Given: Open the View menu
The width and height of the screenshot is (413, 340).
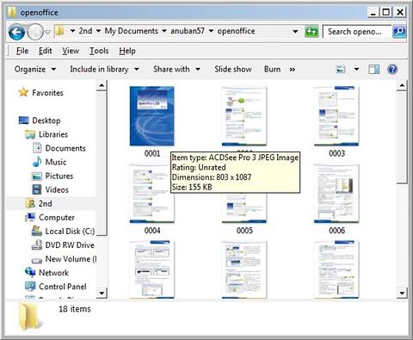Looking at the screenshot, I should pos(71,51).
